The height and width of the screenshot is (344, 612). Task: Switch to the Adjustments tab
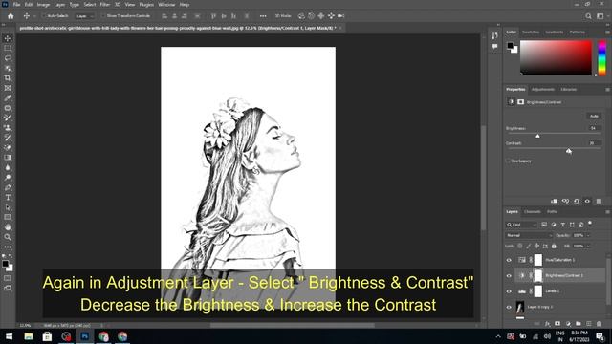pos(542,89)
